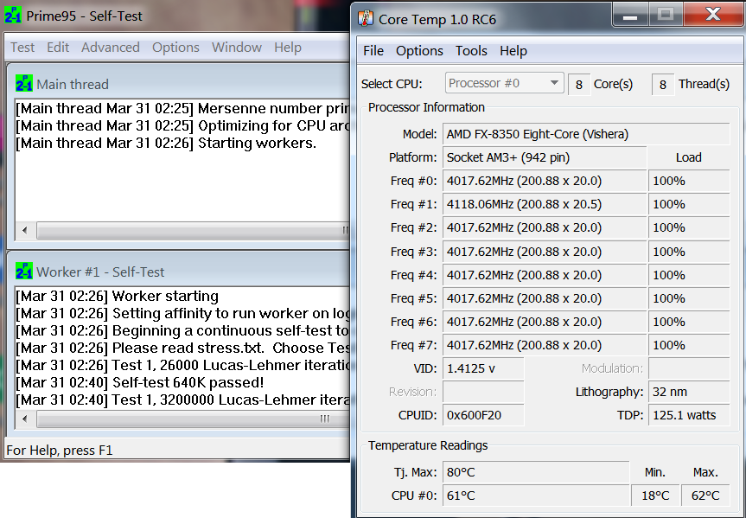Click the Freq #2 frequency value
This screenshot has height=518, width=746.
pyautogui.click(x=545, y=227)
